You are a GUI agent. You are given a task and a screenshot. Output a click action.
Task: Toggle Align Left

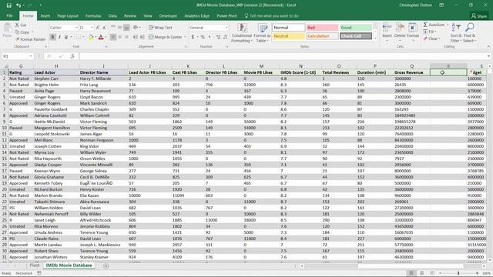tap(113, 37)
